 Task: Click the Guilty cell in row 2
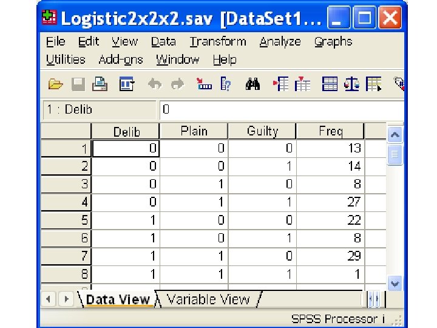pyautogui.click(x=262, y=166)
